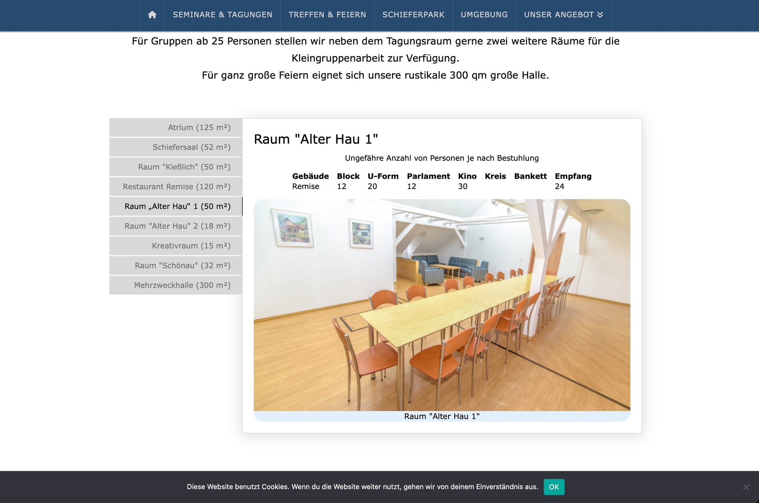759x503 pixels.
Task: Click the Raum "Alter Hau 1" heading
Action: [x=316, y=139]
